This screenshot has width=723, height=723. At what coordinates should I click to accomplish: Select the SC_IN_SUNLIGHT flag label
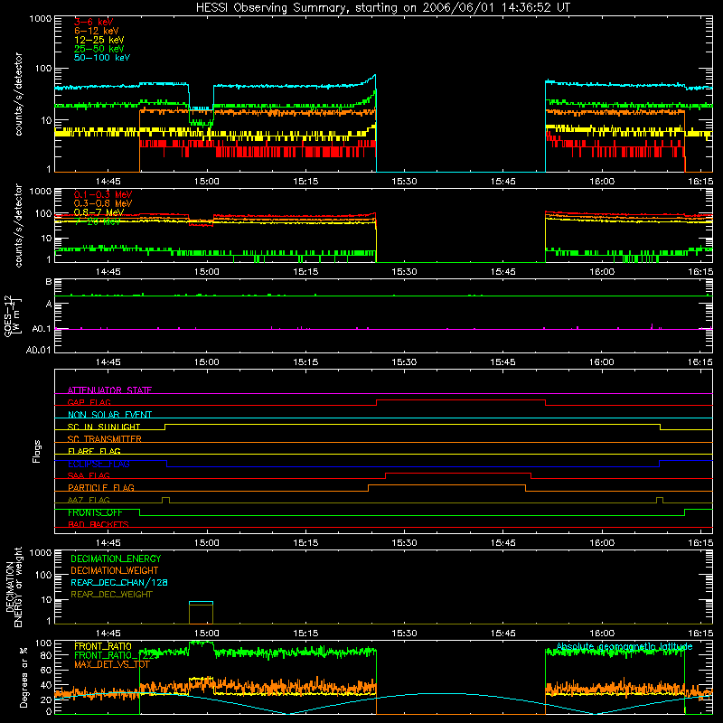click(x=104, y=427)
